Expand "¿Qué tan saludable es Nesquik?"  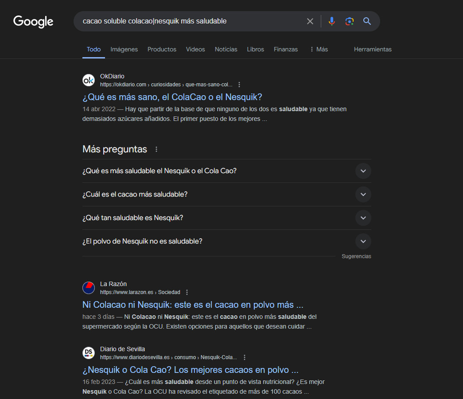[363, 218]
